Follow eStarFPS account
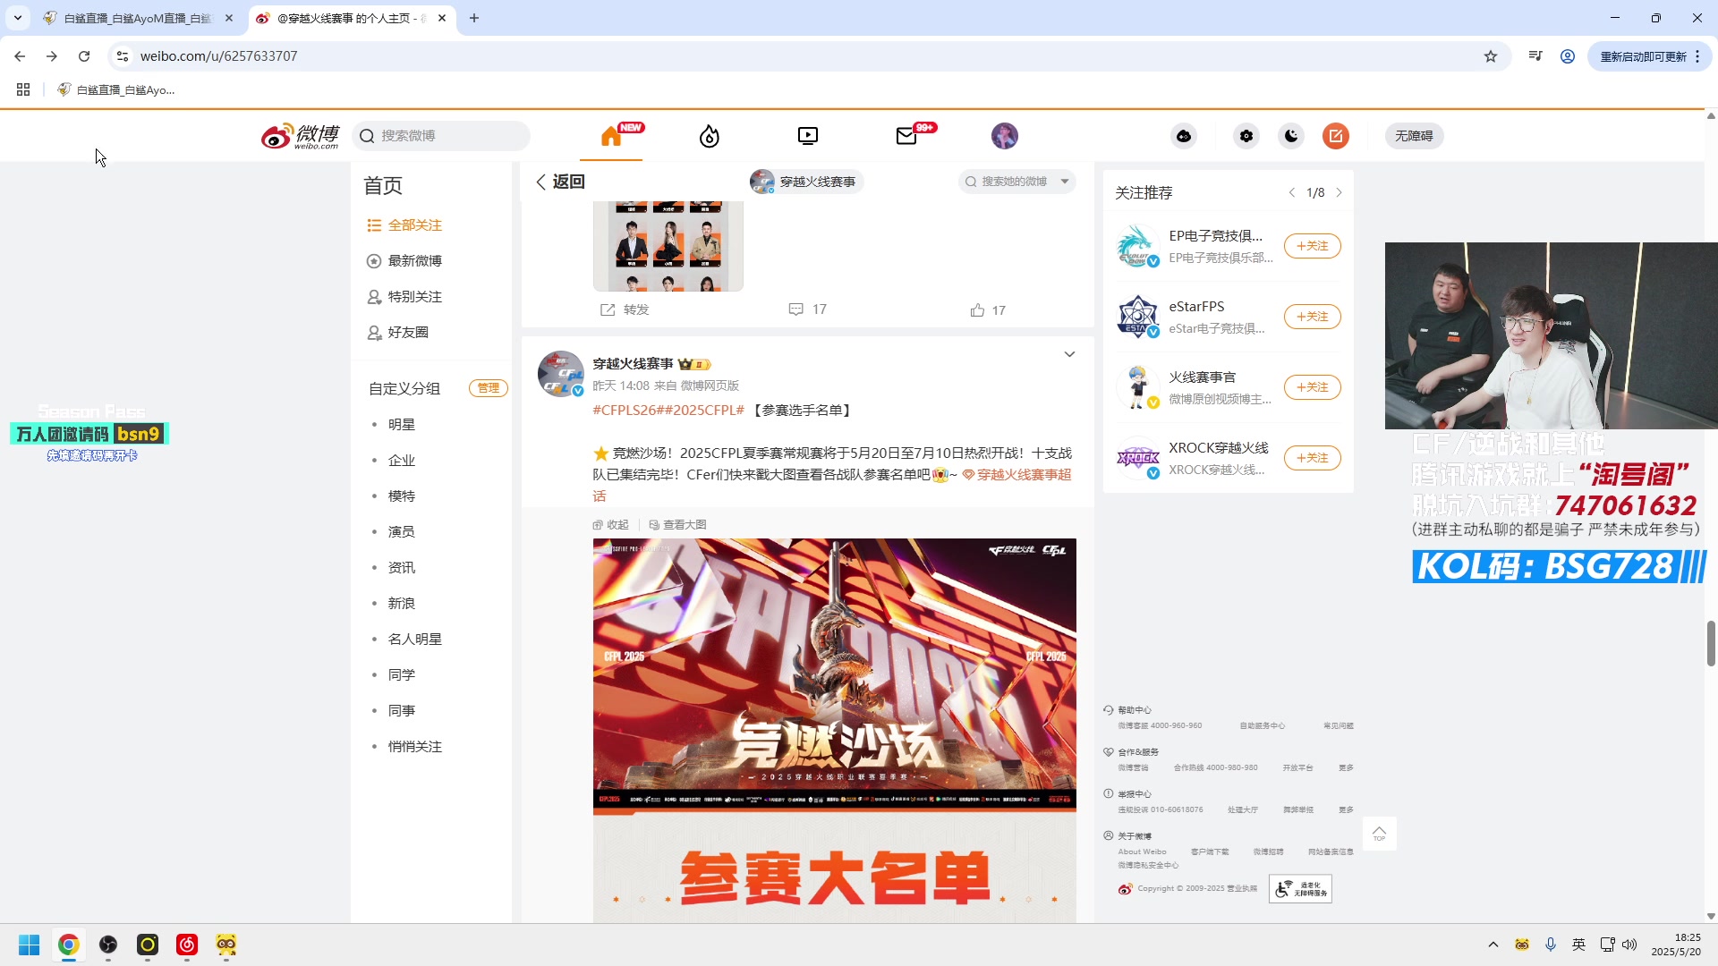The width and height of the screenshot is (1718, 966). click(1313, 317)
